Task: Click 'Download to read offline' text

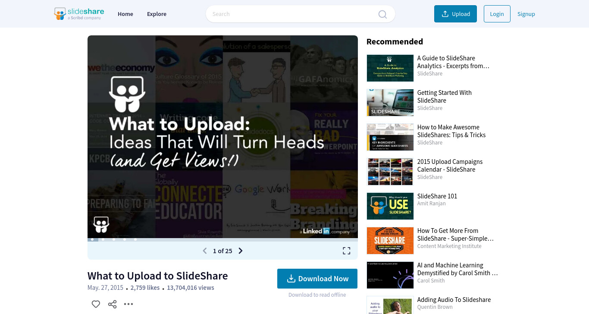Action: (x=317, y=295)
